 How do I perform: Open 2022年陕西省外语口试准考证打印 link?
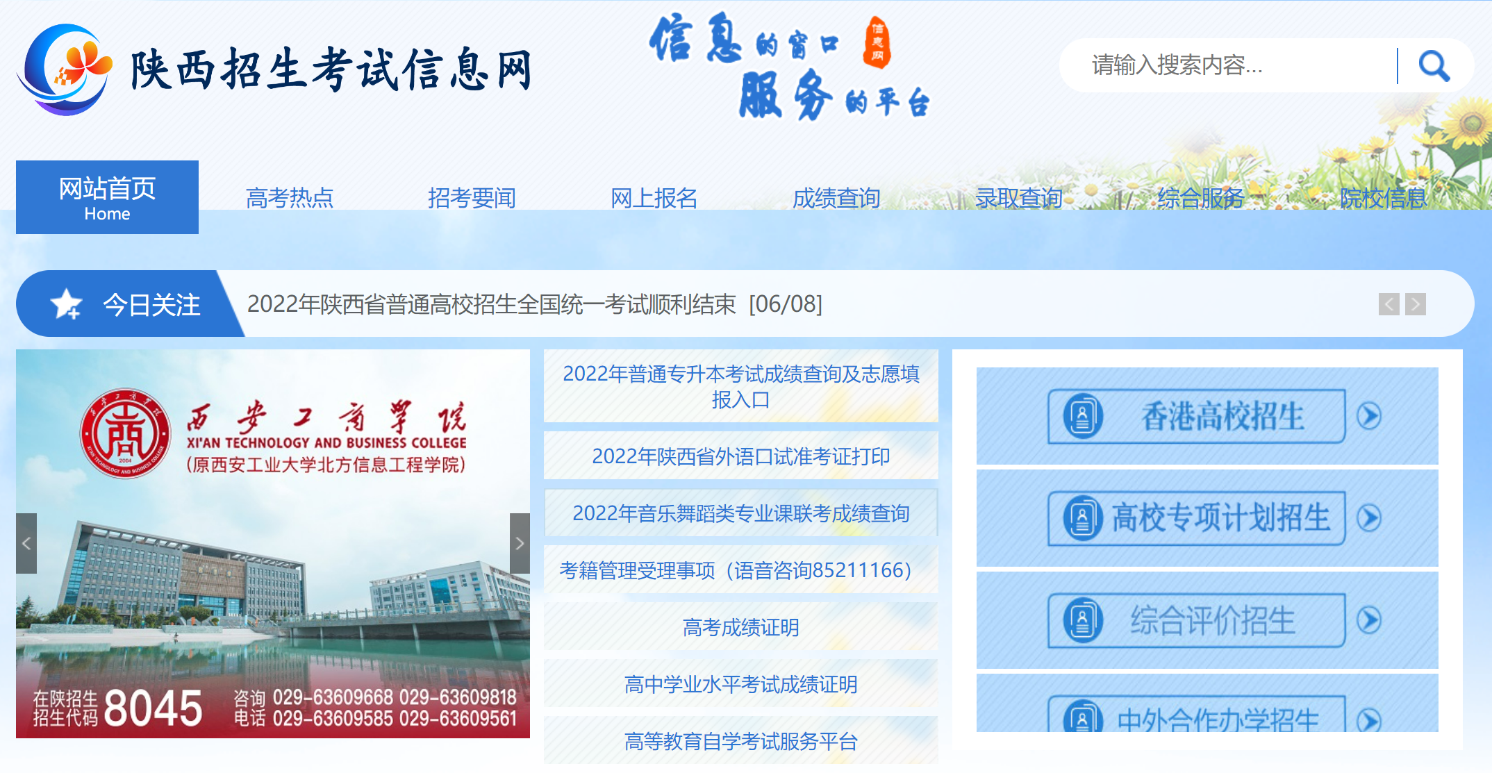740,456
